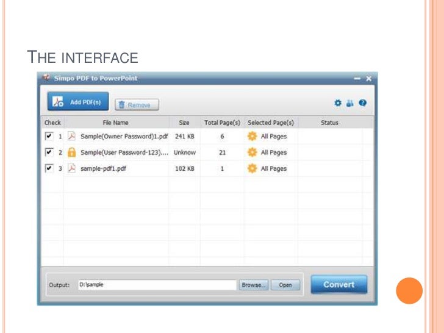Click the Selected Page(s) column header
This screenshot has width=444, height=333.
pos(271,123)
